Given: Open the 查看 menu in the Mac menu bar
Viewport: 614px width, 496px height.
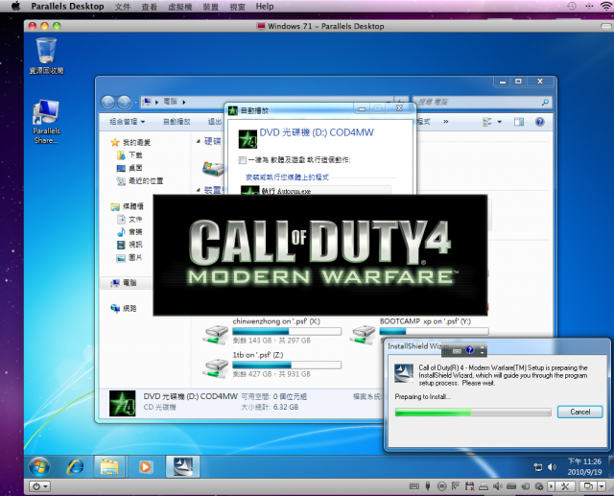Looking at the screenshot, I should point(150,7).
